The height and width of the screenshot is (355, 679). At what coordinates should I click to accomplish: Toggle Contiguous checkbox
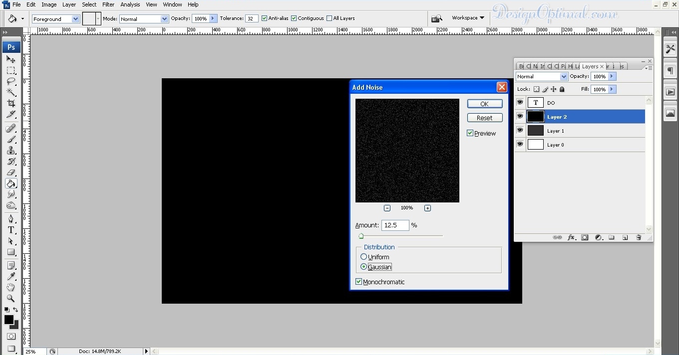coord(294,18)
